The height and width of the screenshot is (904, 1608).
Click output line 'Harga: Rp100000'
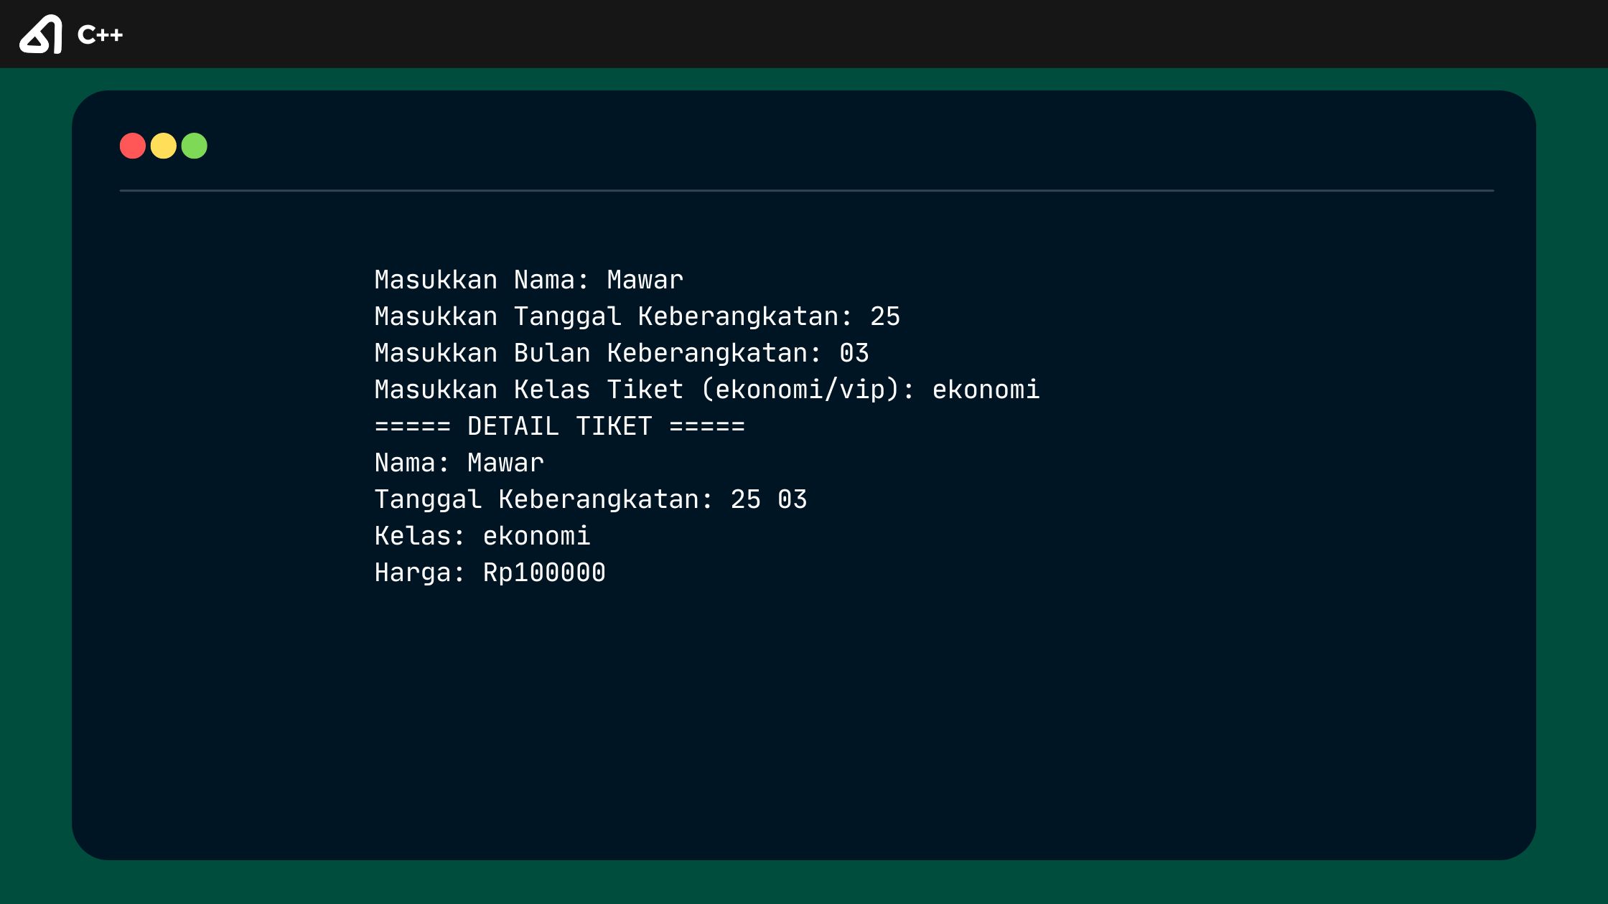490,573
